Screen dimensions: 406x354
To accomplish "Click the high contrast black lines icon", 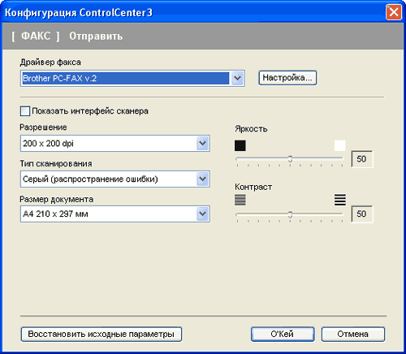I will coord(340,200).
